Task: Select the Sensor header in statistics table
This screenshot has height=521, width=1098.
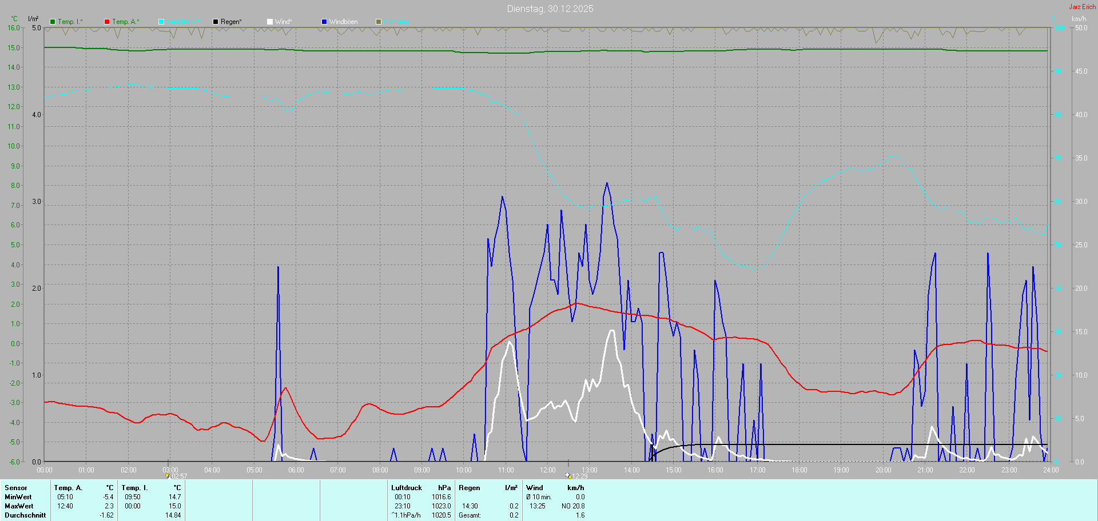Action: pyautogui.click(x=16, y=488)
